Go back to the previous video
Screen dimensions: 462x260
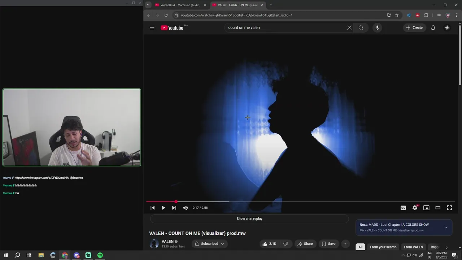tap(153, 208)
